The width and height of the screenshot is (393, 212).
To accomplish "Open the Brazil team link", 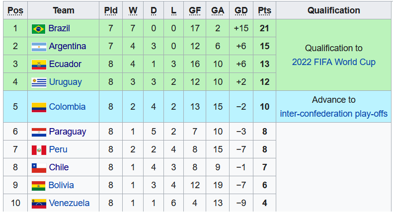I will click(x=59, y=28).
